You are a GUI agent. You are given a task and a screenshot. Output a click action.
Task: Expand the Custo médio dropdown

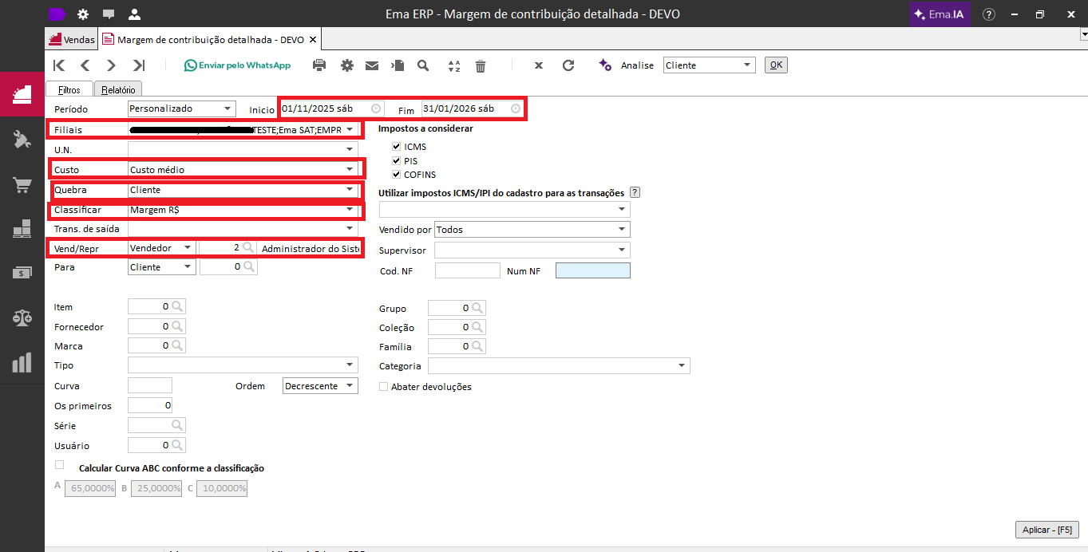point(349,169)
